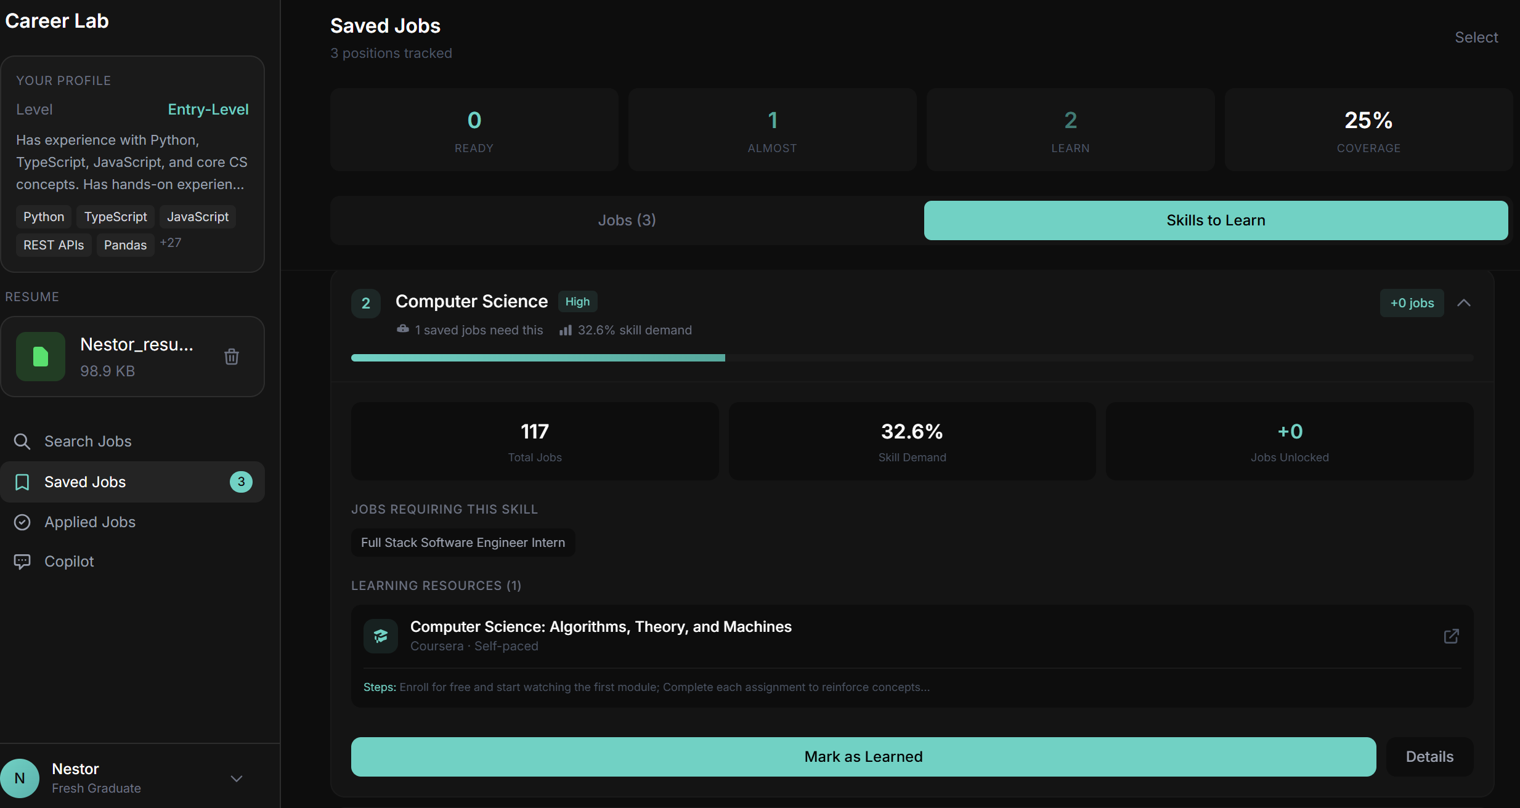
Task: Click the green resume file icon
Action: pyautogui.click(x=41, y=357)
